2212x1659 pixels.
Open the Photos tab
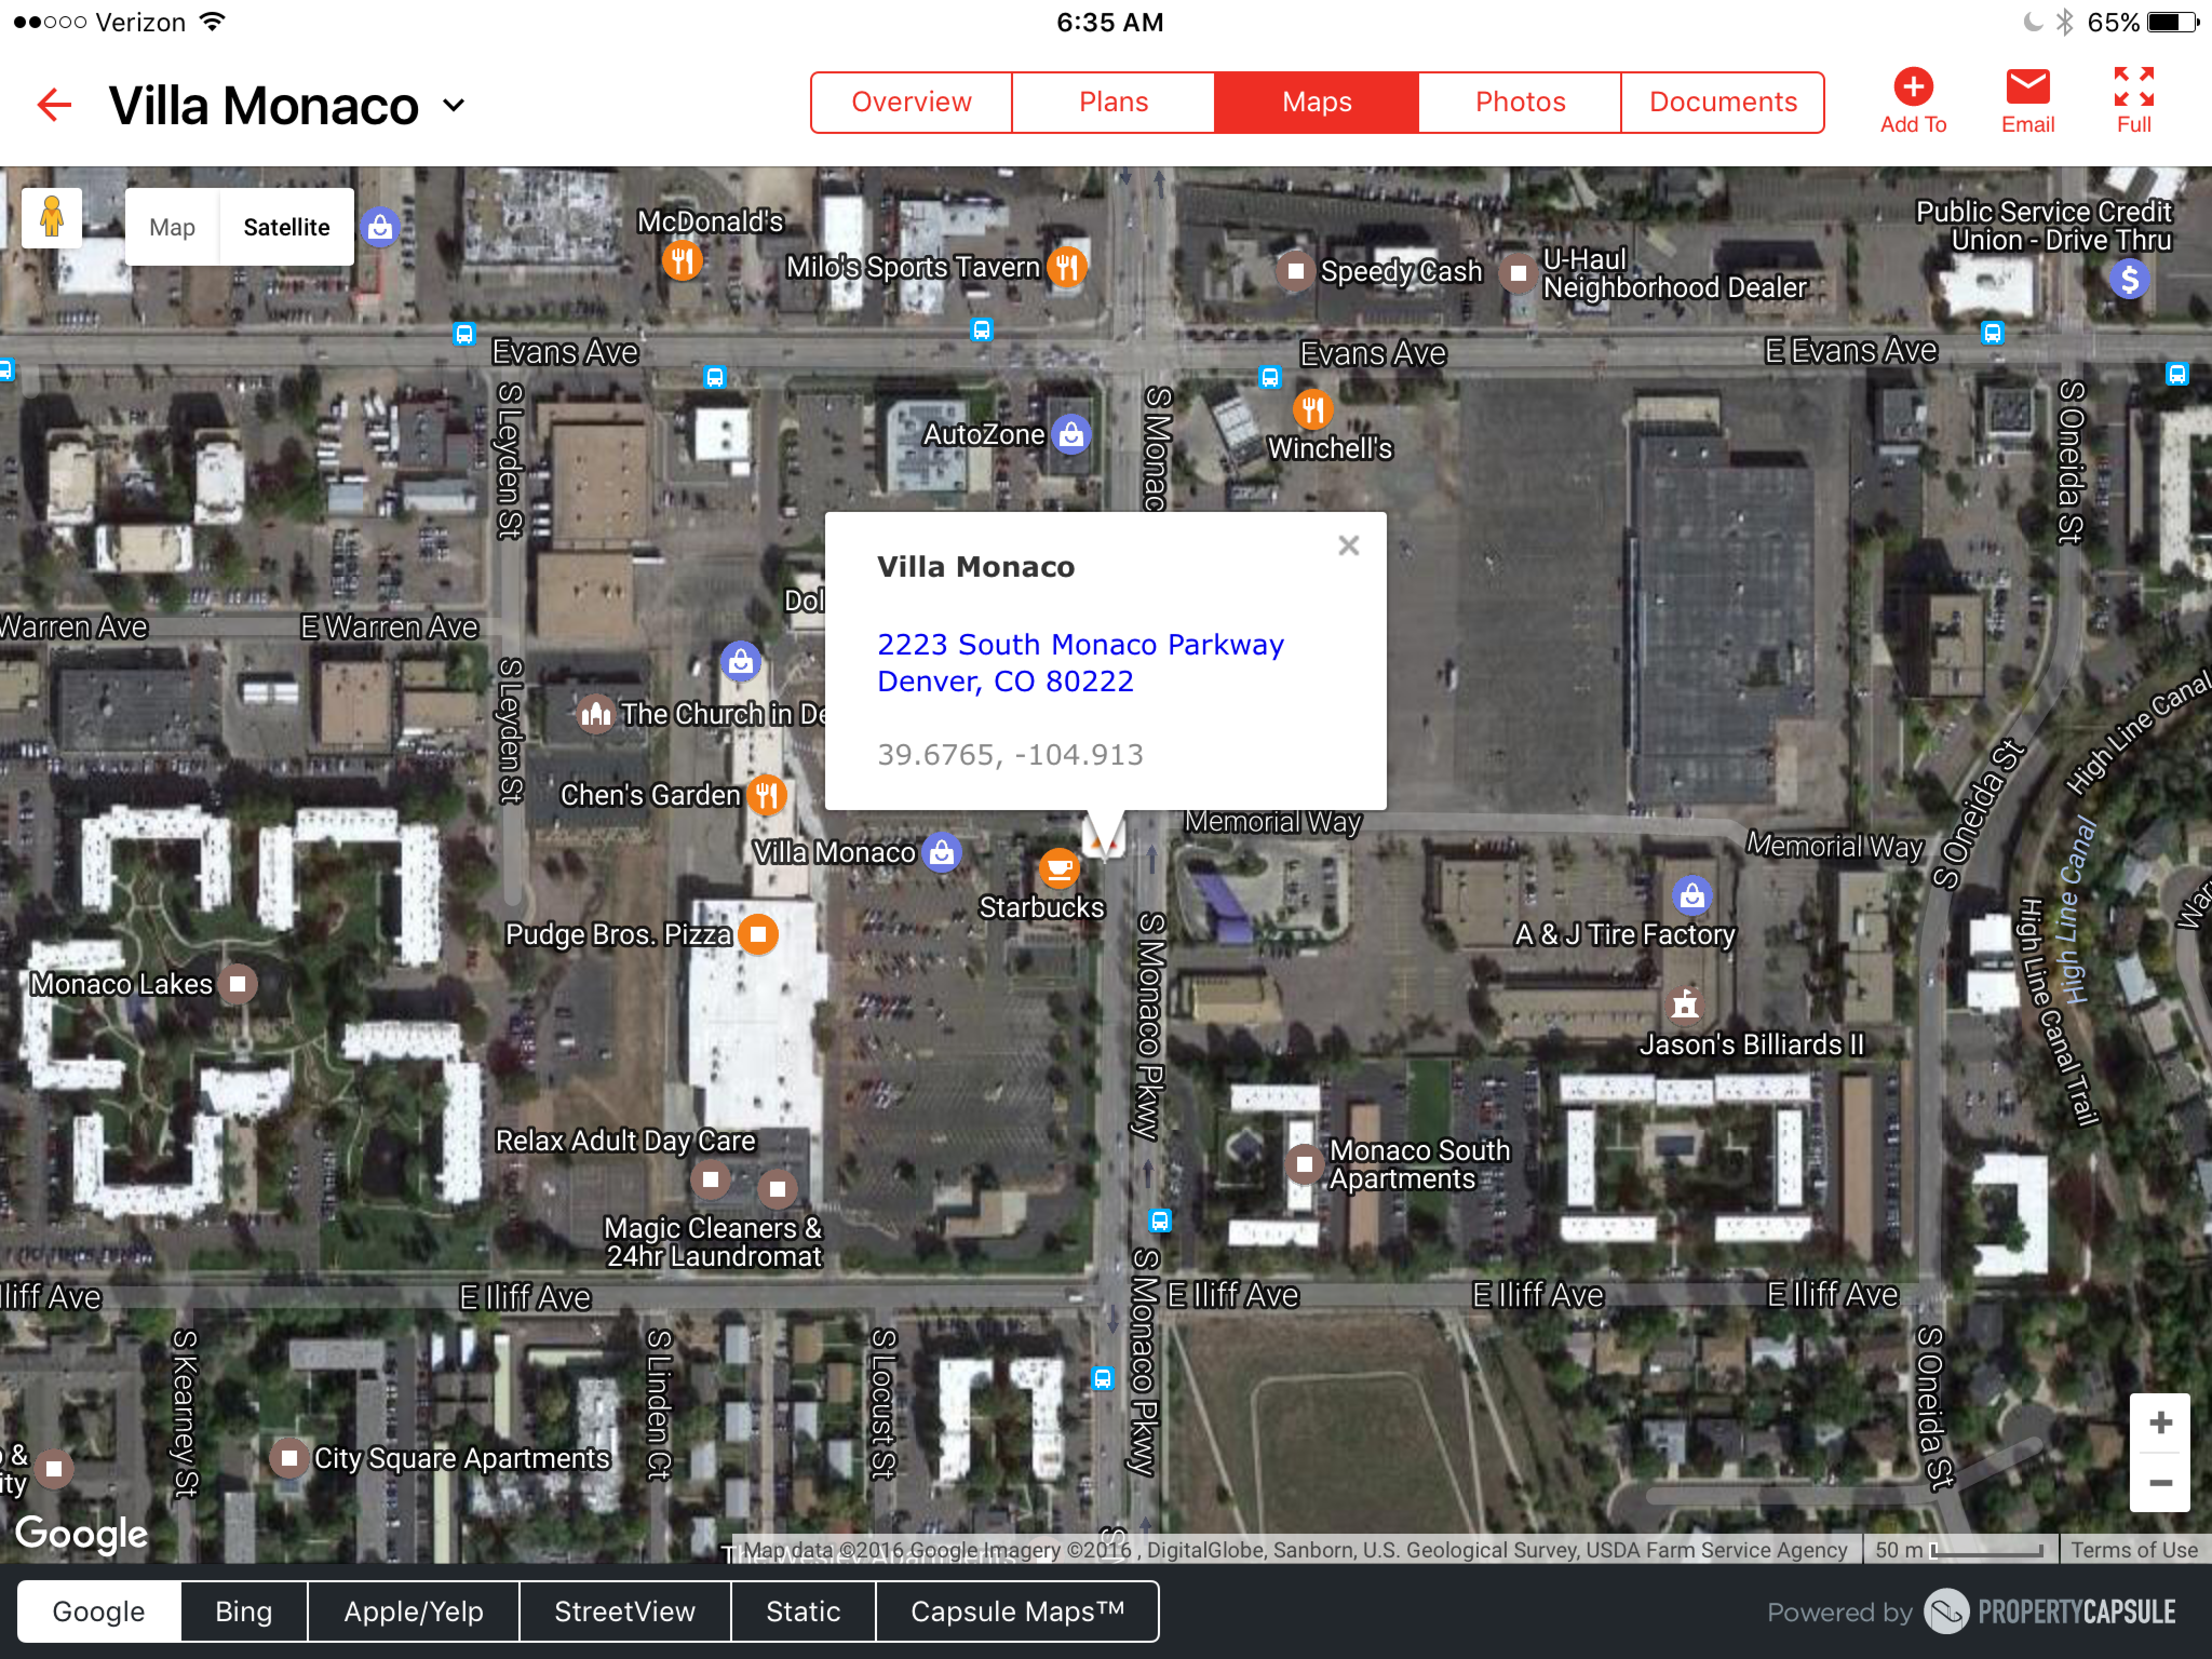pyautogui.click(x=1519, y=102)
